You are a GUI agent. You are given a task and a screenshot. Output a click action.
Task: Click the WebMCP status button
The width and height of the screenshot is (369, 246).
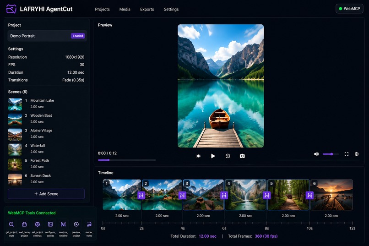349,8
